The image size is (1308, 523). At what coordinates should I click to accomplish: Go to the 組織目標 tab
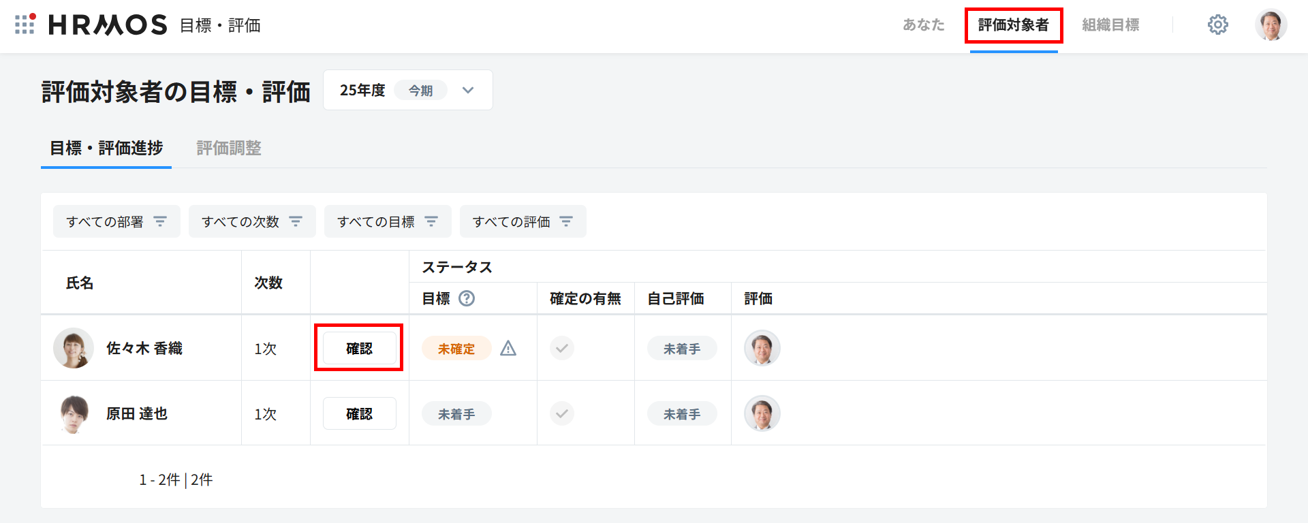tap(1110, 25)
